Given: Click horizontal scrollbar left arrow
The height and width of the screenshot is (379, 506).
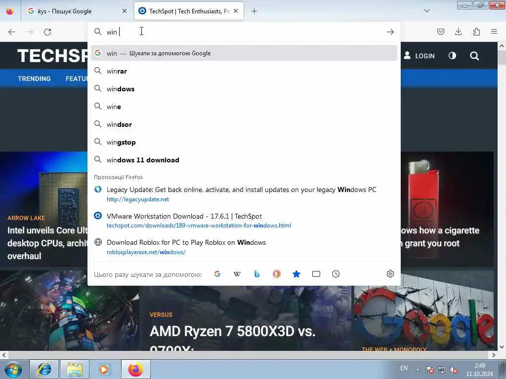Looking at the screenshot, I should click(4, 355).
